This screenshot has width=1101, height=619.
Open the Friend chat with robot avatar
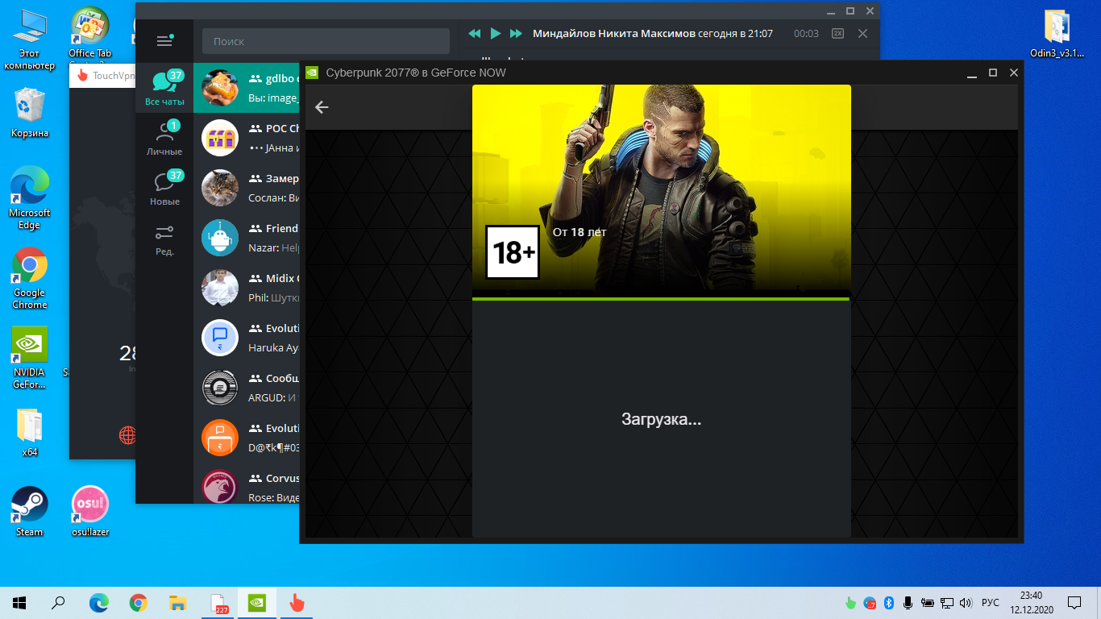[247, 239]
